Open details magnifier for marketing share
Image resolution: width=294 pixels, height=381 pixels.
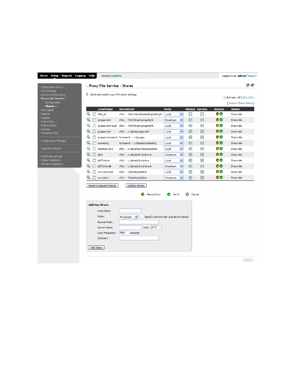(88, 143)
